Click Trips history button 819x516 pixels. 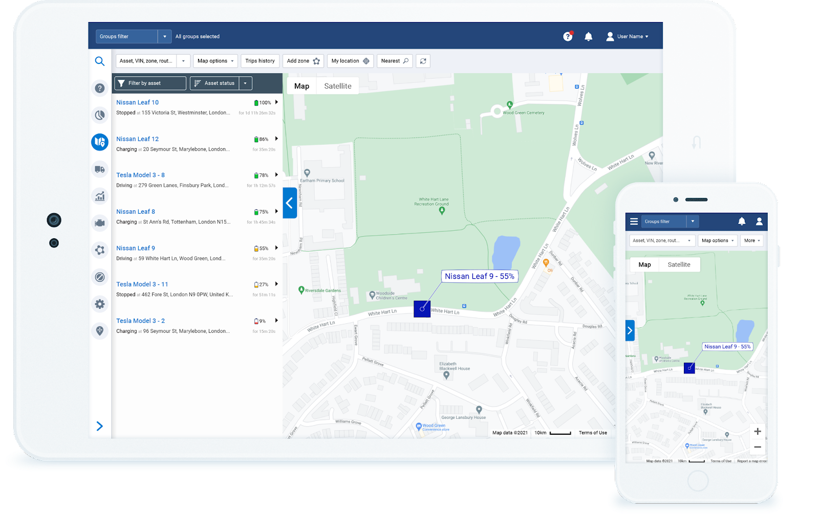click(260, 61)
